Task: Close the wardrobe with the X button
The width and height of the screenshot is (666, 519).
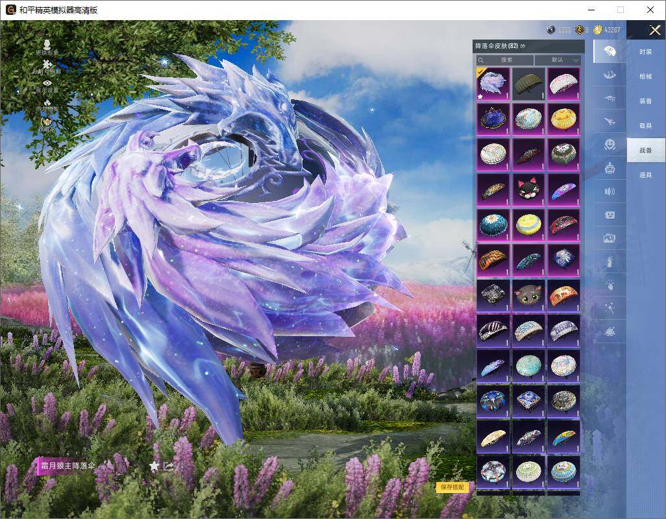Action: [x=655, y=30]
